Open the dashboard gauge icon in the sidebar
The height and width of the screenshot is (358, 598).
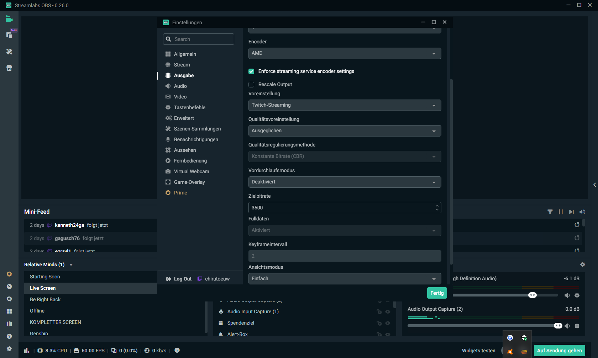[9, 287]
